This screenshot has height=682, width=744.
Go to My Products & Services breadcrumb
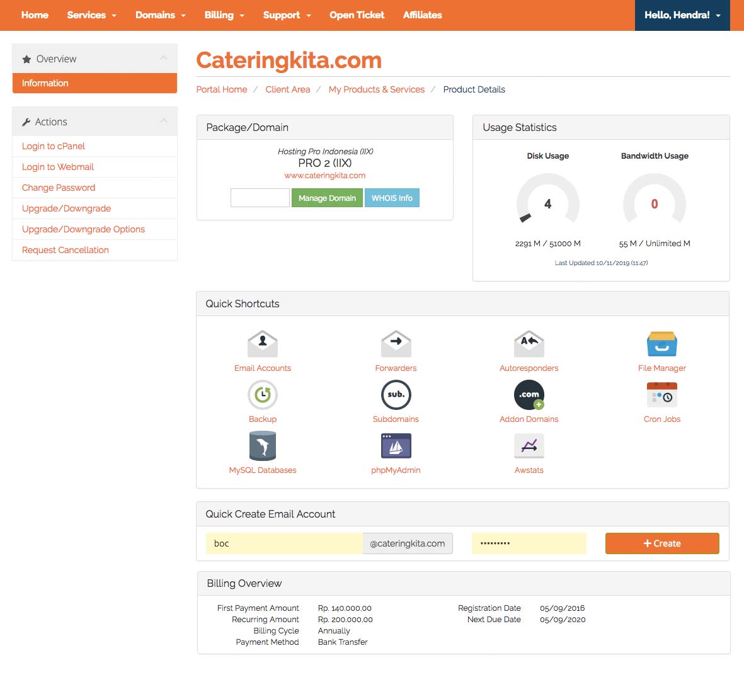point(376,89)
